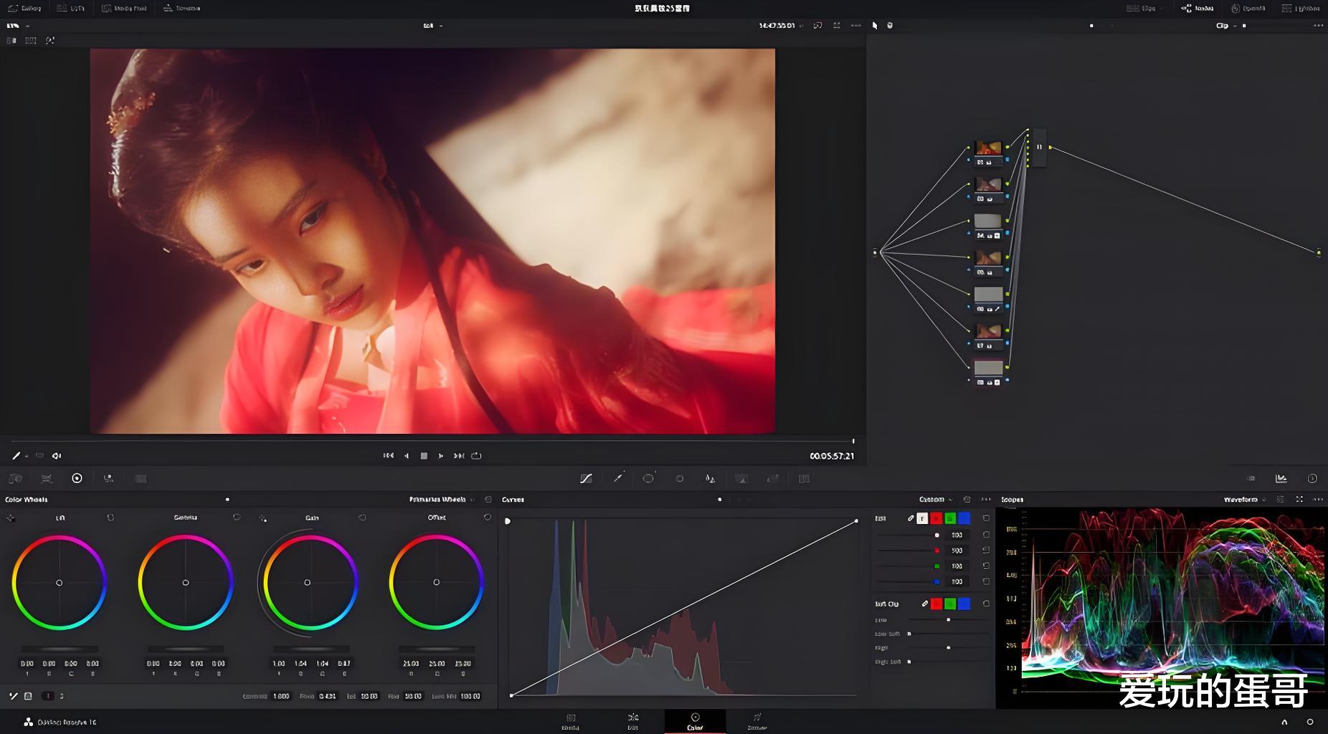
Task: Open the RGB Mixer palette
Action: 108,478
